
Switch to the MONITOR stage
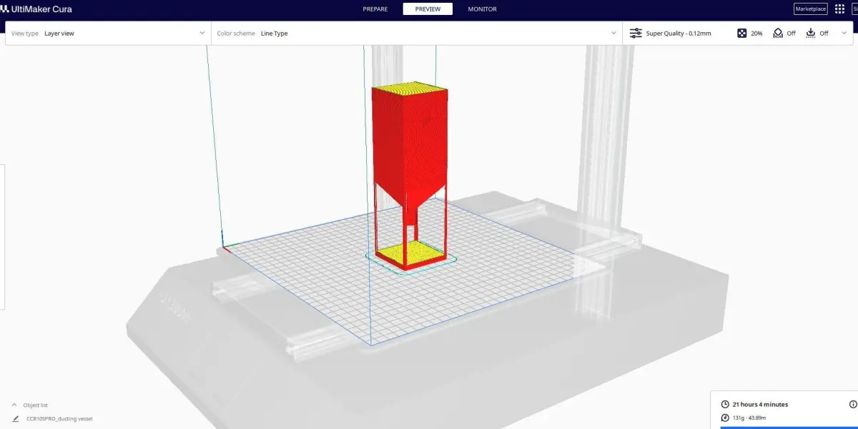482,9
